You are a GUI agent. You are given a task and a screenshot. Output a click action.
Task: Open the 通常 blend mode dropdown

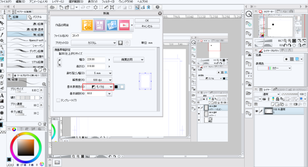(x=267, y=94)
